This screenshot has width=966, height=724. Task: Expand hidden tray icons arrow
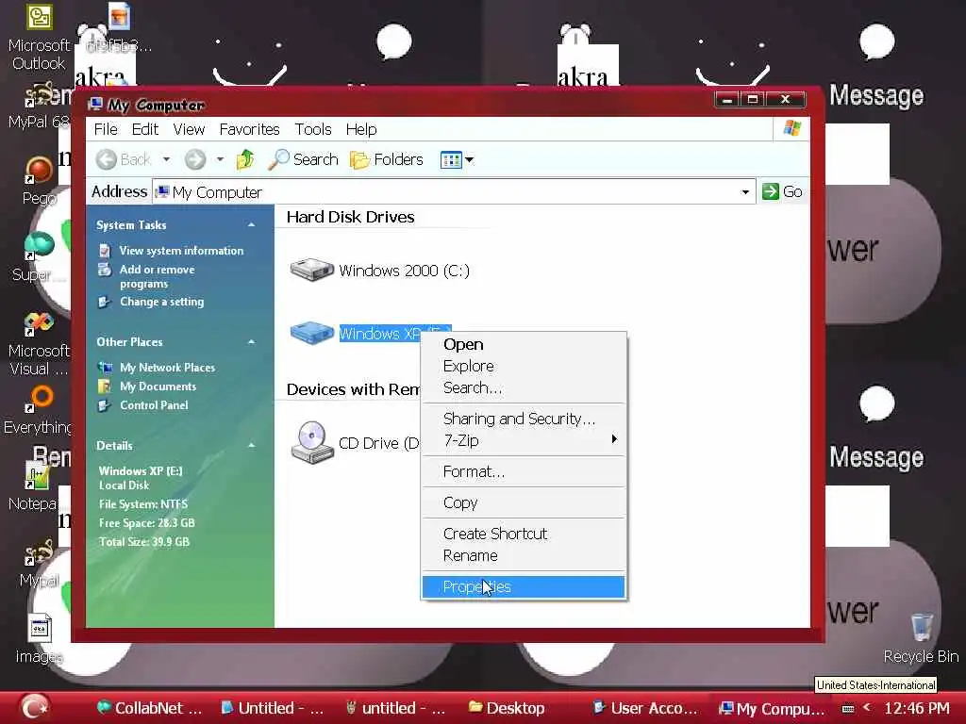(867, 708)
